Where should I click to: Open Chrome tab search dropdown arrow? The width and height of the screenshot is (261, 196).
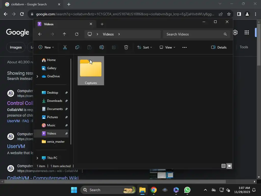coord(220,4)
